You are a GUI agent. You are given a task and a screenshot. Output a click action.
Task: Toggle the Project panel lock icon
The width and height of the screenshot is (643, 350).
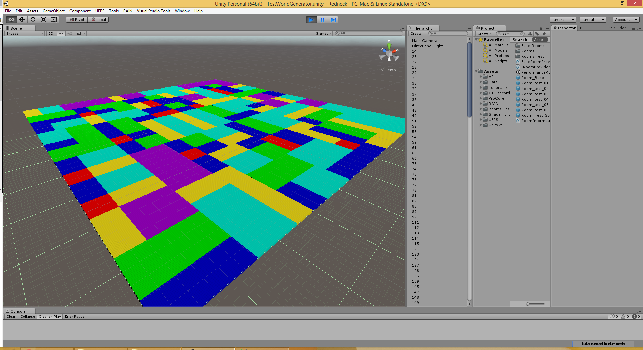click(541, 29)
